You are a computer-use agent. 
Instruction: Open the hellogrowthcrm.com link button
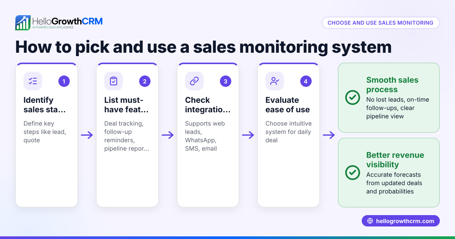click(401, 221)
